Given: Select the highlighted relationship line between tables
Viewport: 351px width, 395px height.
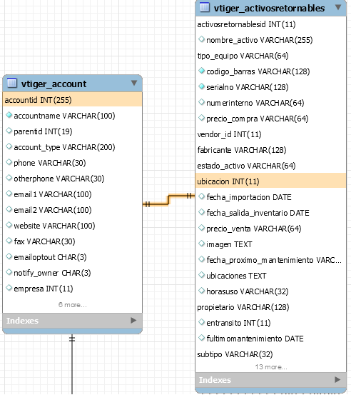Looking at the screenshot, I should click(x=168, y=199).
